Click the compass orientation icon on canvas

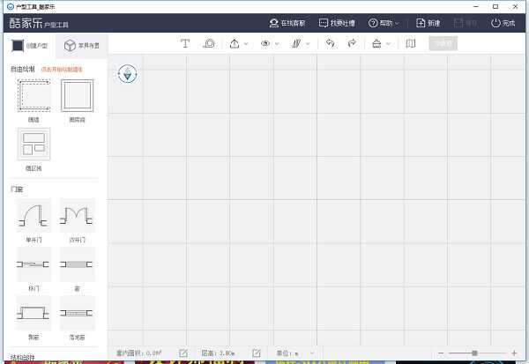coord(130,74)
